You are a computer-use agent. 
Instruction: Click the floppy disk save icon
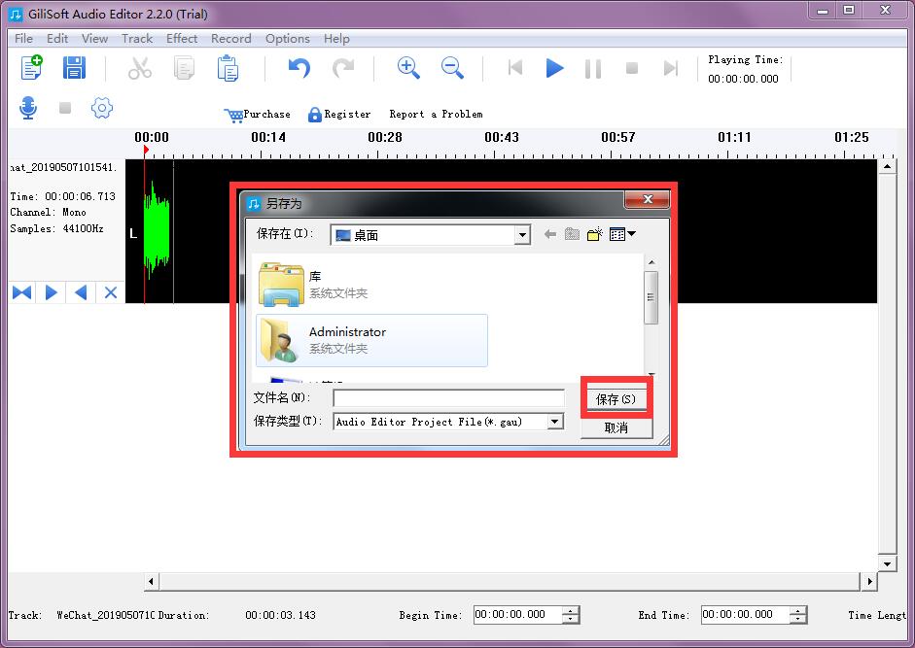coord(74,68)
